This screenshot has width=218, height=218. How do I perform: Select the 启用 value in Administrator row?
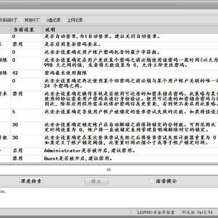[x=18, y=151]
